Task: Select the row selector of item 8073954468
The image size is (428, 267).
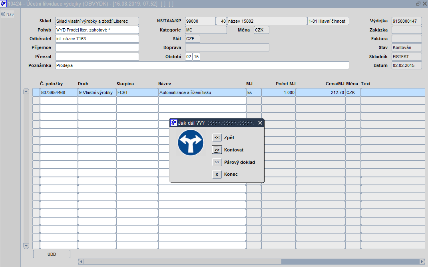Action: pyautogui.click(x=36, y=92)
